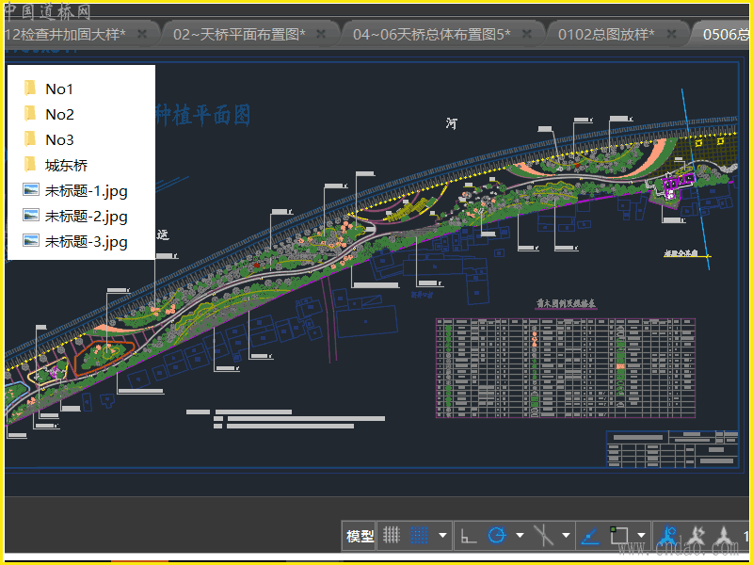Viewport: 753px width, 565px height.
Task: Expand polar tracking angle dropdown
Action: 520,536
